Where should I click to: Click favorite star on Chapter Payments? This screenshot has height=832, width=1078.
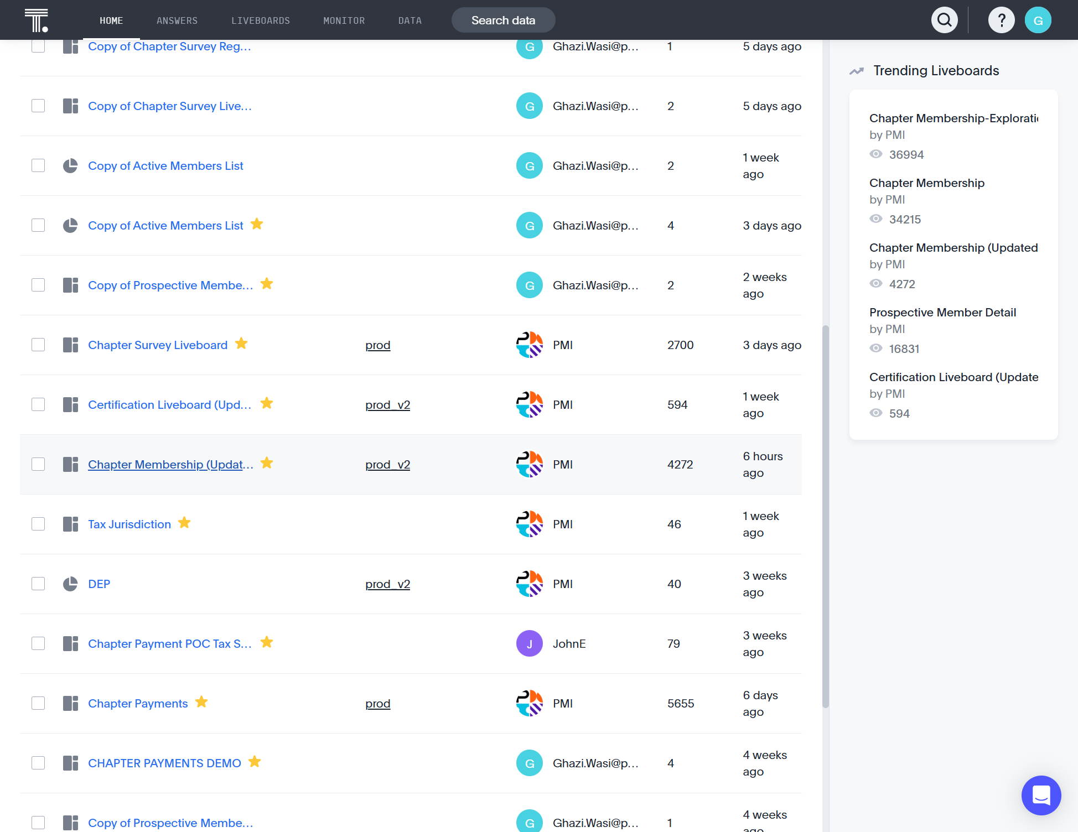coord(201,702)
